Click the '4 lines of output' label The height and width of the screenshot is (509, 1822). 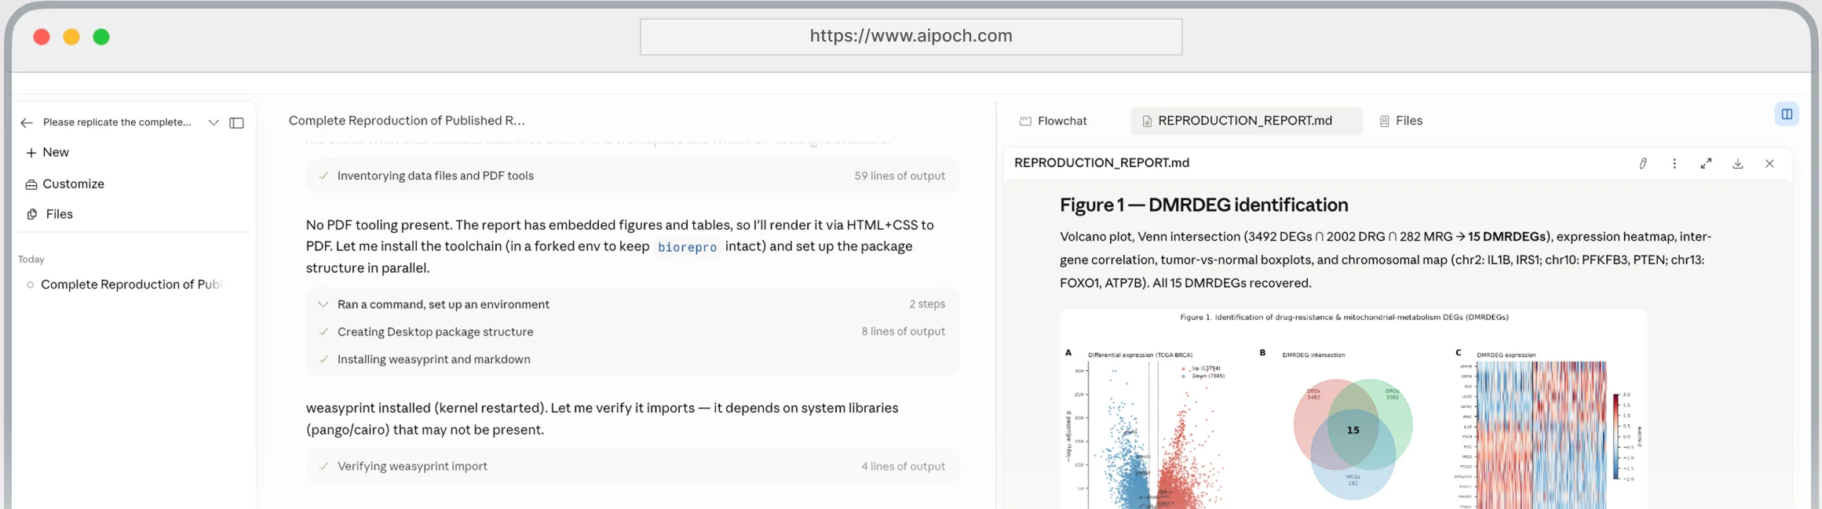point(903,466)
